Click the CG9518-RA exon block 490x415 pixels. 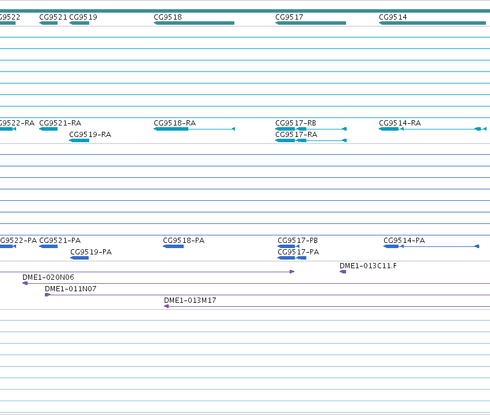click(171, 129)
